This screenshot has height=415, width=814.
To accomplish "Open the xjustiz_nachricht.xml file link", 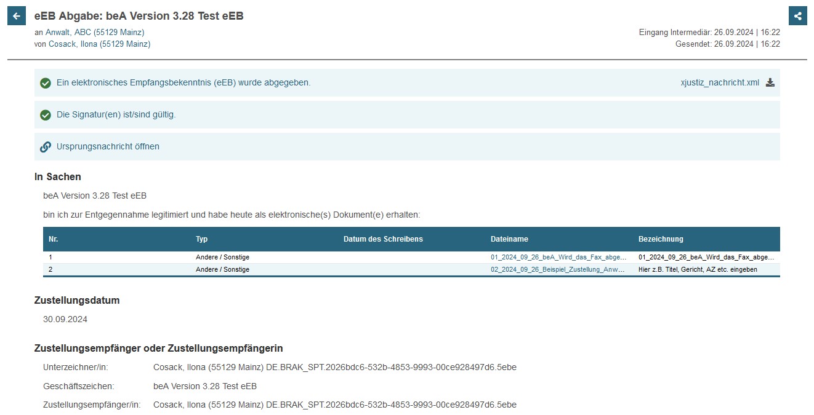I will coord(720,83).
